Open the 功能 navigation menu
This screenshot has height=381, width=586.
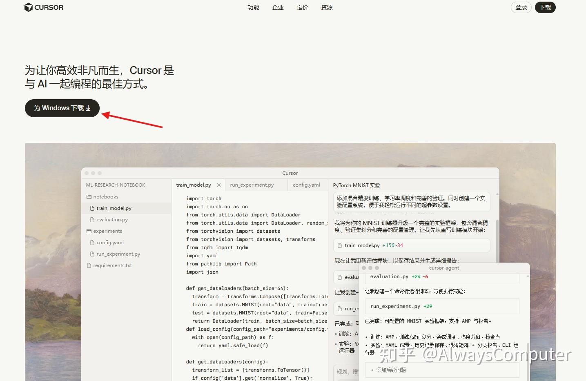click(253, 7)
